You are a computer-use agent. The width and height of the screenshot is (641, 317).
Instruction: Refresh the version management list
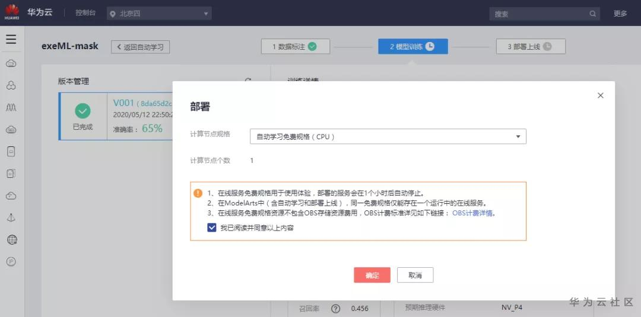pos(248,81)
